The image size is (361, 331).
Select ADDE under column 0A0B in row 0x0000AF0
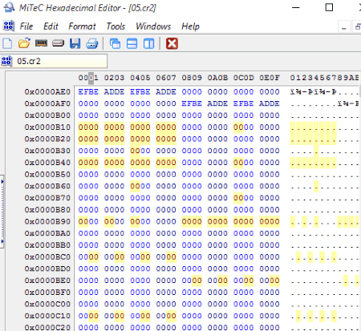(217, 103)
